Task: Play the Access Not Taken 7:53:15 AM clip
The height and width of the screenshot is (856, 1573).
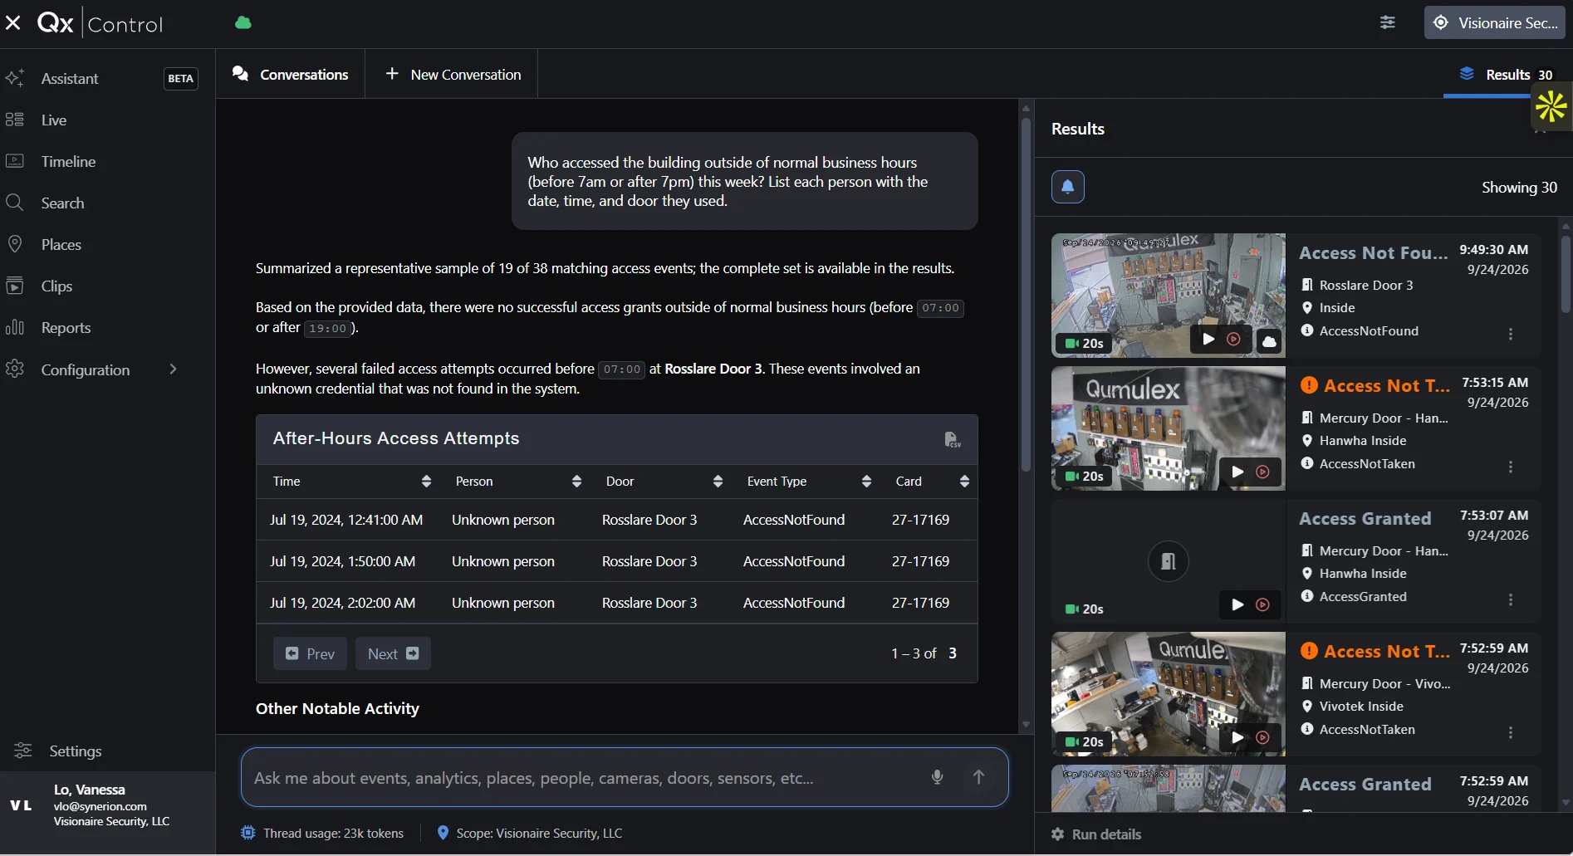Action: (1237, 472)
